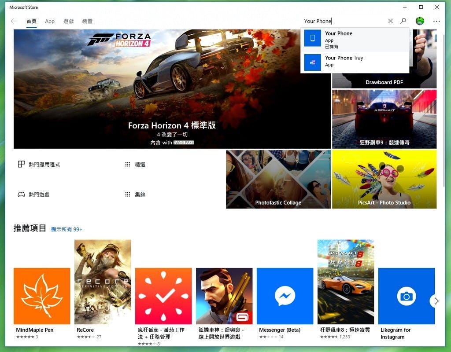Viewport: 451px width, 352px height.
Task: Click the 熱門遊戲 gamepad icon
Action: pyautogui.click(x=21, y=194)
